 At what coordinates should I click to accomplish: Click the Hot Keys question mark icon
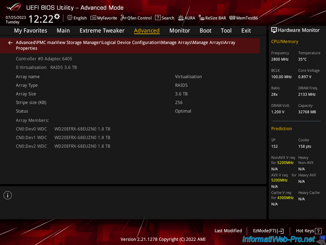tap(318, 231)
